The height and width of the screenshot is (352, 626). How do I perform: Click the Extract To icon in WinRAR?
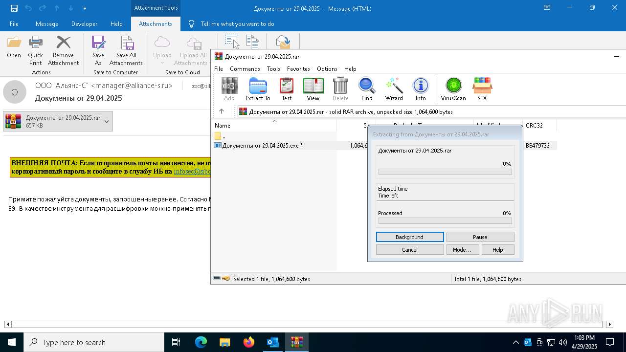(x=258, y=89)
